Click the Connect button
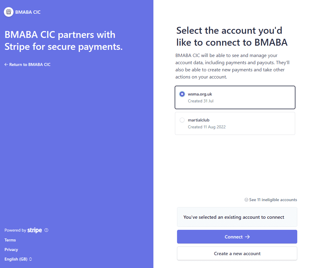Image resolution: width=311 pixels, height=268 pixels. 237,237
